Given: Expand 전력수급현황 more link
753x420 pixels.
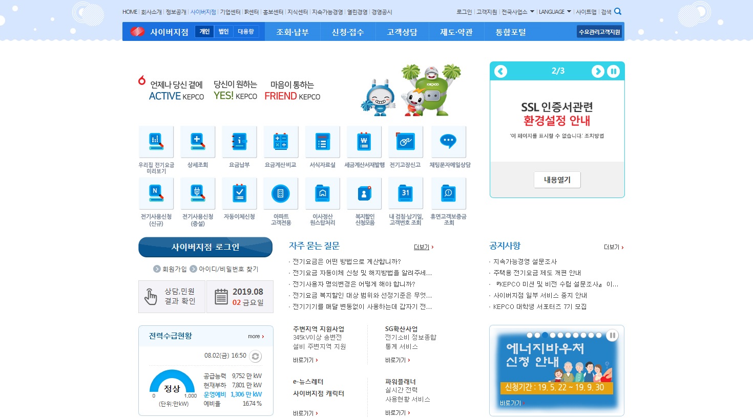Looking at the screenshot, I should (256, 337).
